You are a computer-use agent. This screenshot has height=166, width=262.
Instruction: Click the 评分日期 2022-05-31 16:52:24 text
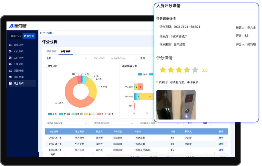tap(180, 27)
